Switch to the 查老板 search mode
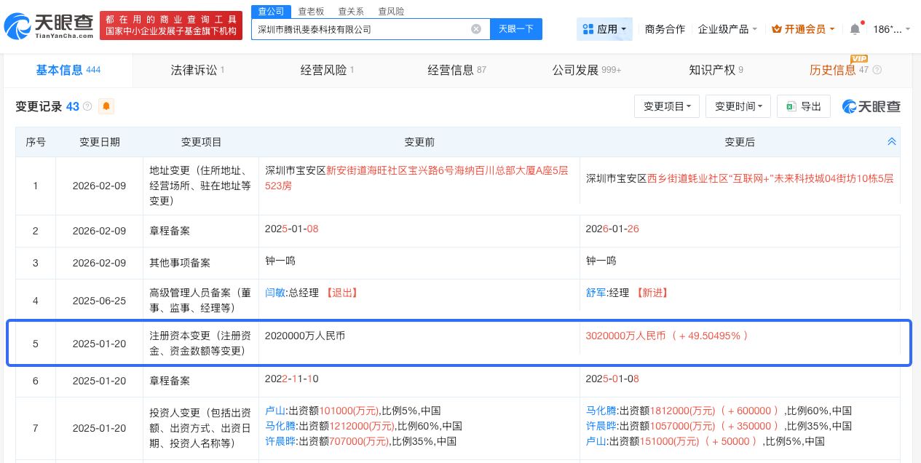 tap(312, 11)
